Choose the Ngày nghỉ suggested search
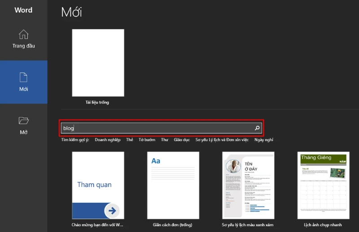This screenshot has width=359, height=232. 264,140
